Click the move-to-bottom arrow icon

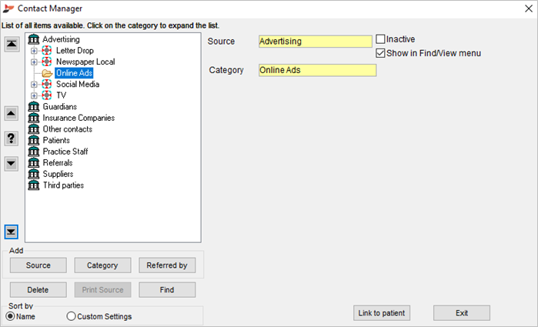pos(12,232)
